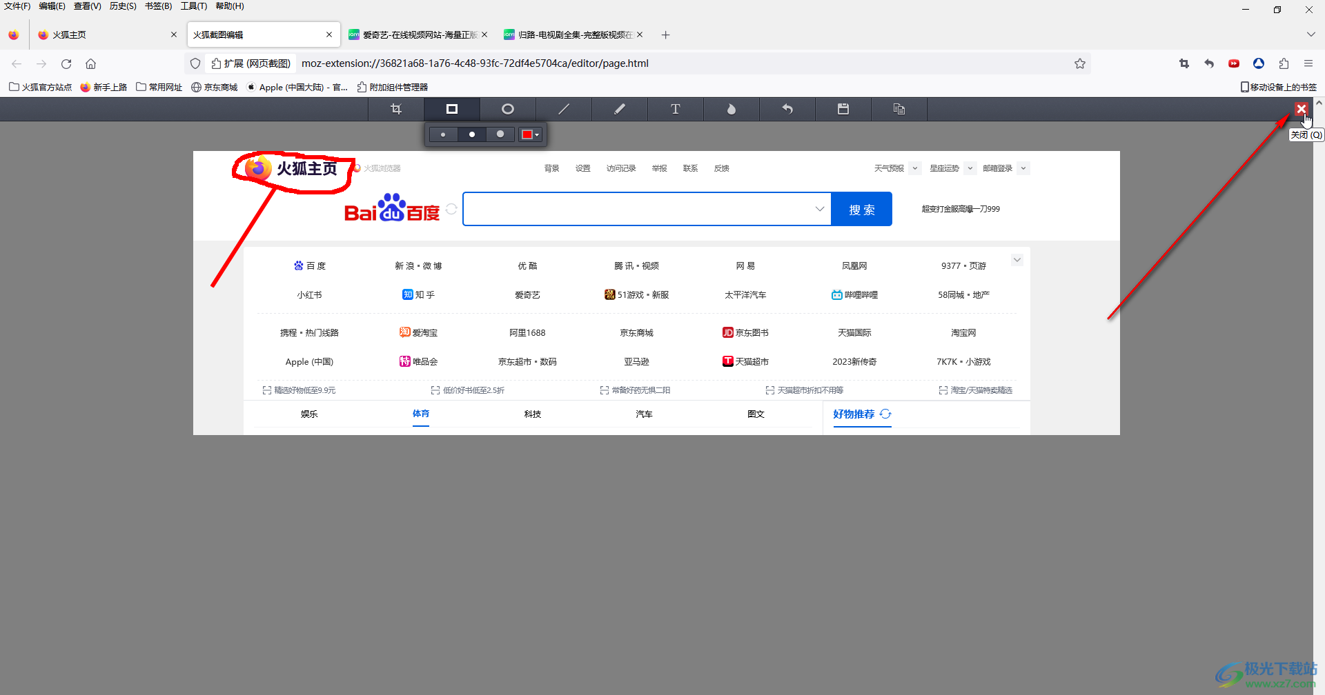Screen dimensions: 1325x695
Task: Select the blur droplet tool
Action: 732,109
